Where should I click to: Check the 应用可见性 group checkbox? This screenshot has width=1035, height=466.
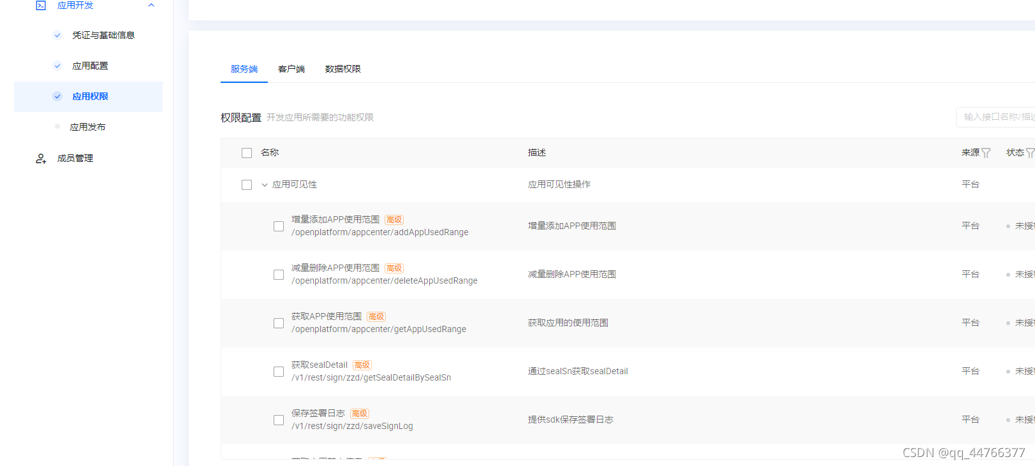pyautogui.click(x=247, y=185)
